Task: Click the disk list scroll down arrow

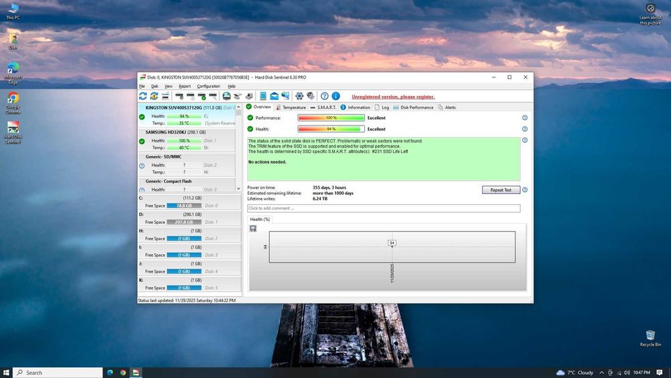Action: tap(238, 189)
